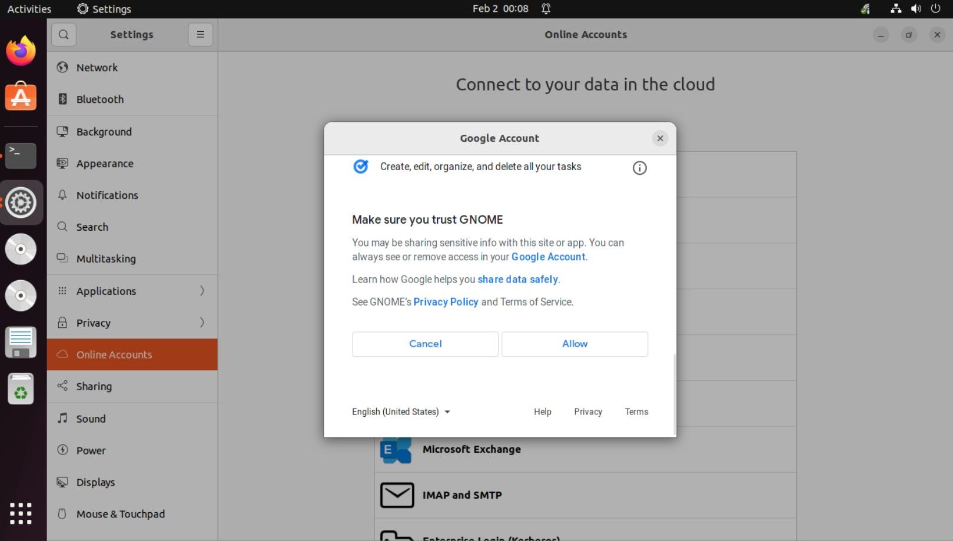
Task: Click the info icon beside tasks permission
Action: pos(639,168)
